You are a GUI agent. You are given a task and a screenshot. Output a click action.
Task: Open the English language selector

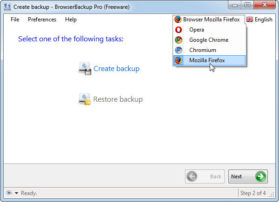pyautogui.click(x=259, y=20)
